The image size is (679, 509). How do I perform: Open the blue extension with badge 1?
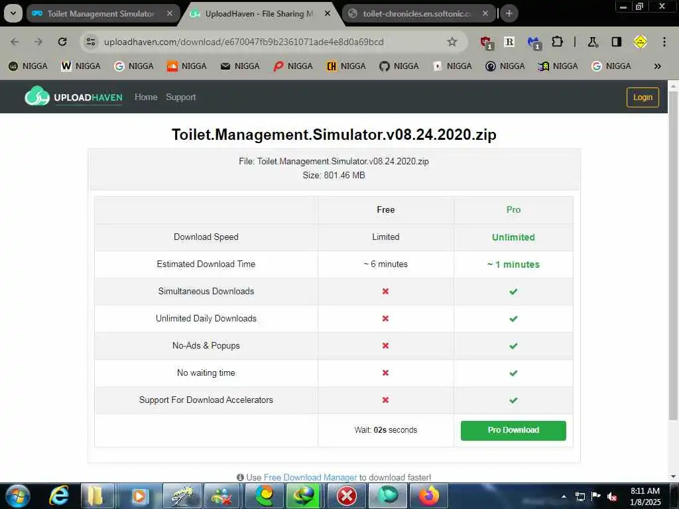click(534, 42)
